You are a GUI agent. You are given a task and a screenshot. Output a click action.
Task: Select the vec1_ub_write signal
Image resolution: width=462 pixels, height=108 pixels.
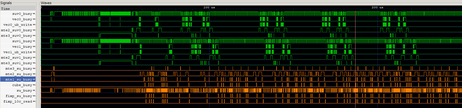pyautogui.click(x=18, y=52)
